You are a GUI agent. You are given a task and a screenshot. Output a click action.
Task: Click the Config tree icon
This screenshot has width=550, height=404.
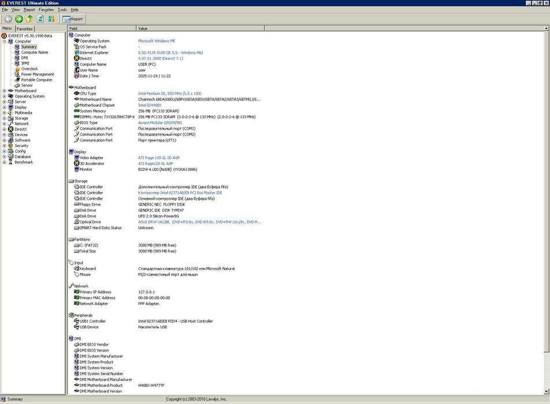[10, 151]
